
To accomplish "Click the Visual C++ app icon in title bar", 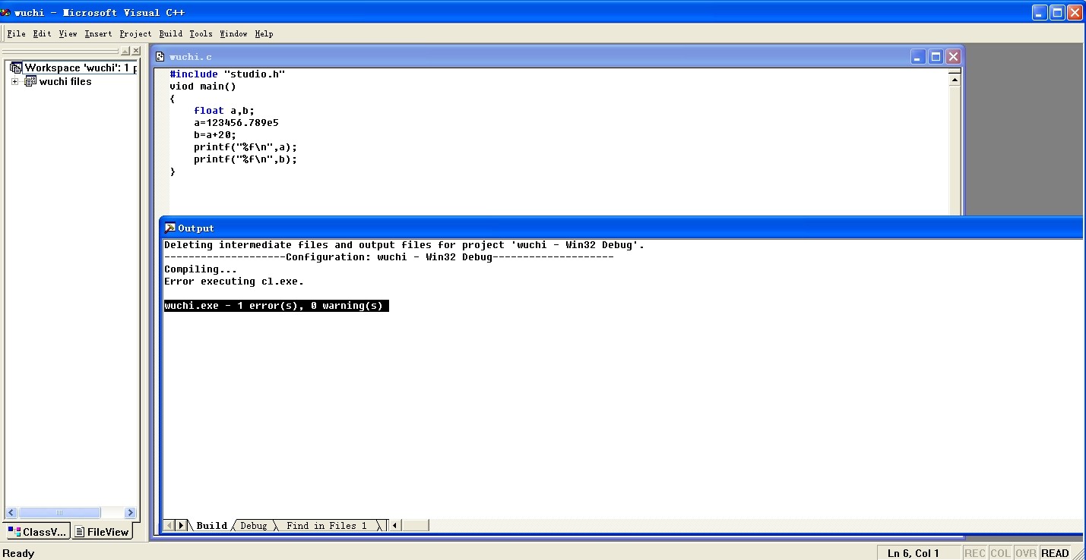I will click(x=6, y=12).
